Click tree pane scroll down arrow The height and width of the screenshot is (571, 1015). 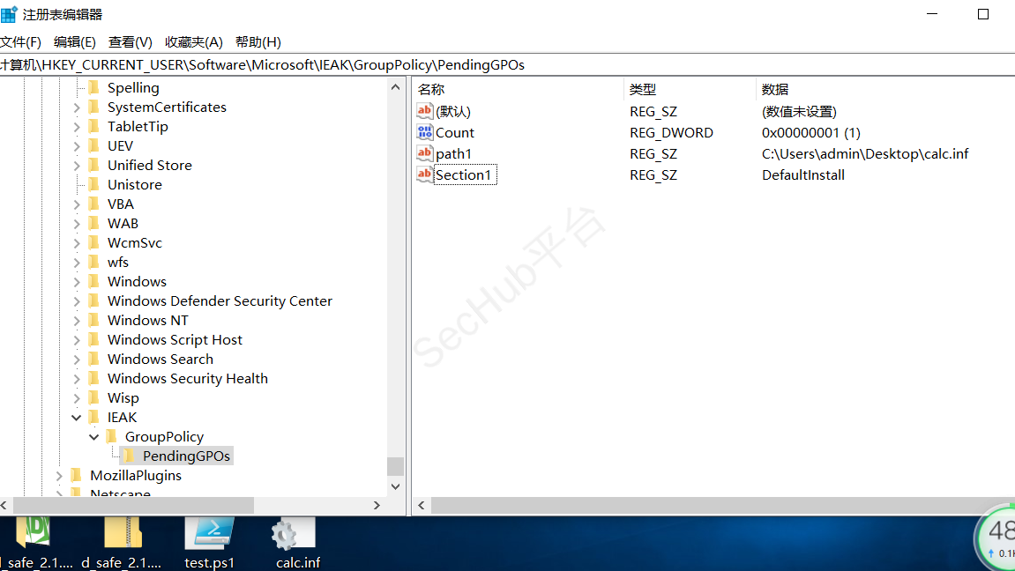[x=396, y=486]
